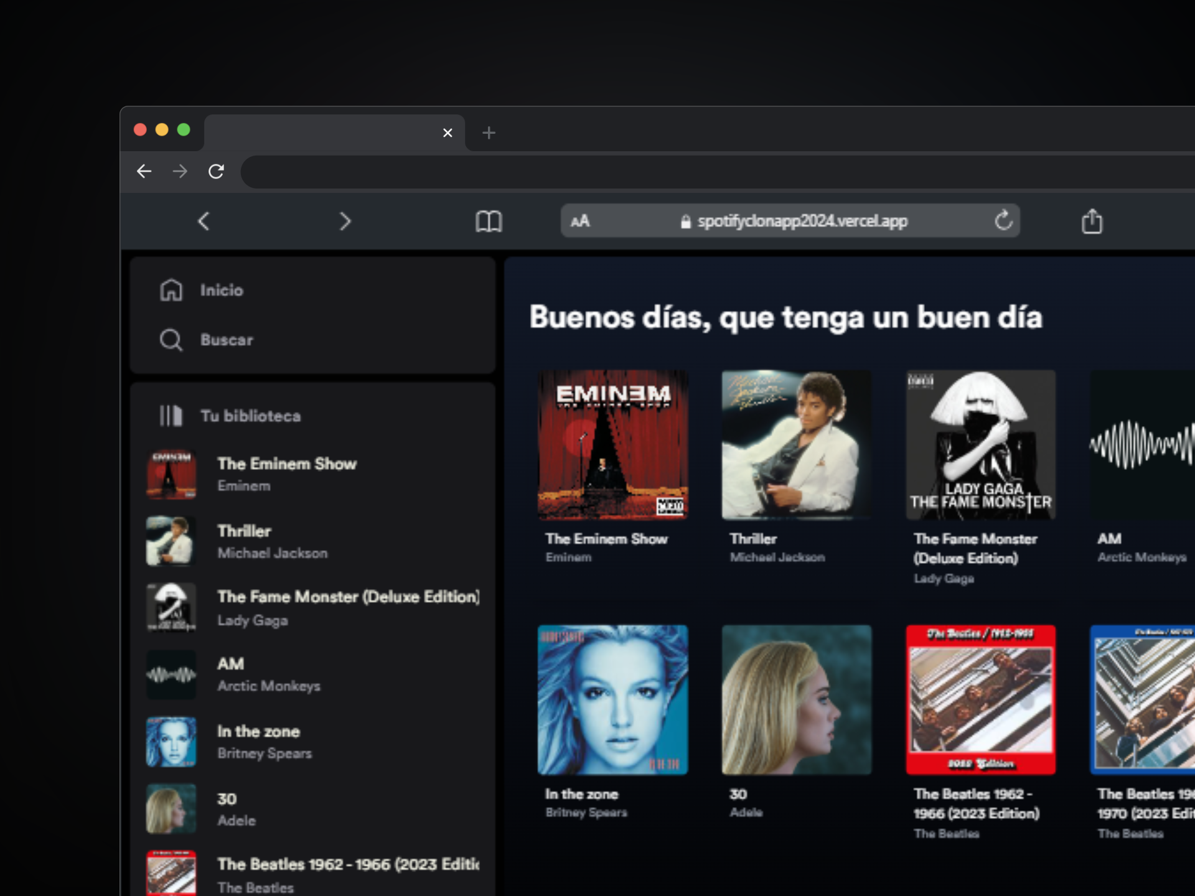Click 'The Beatles 1962 - 1966 (2023 Edition)' card title
This screenshot has height=896, width=1195.
[977, 803]
